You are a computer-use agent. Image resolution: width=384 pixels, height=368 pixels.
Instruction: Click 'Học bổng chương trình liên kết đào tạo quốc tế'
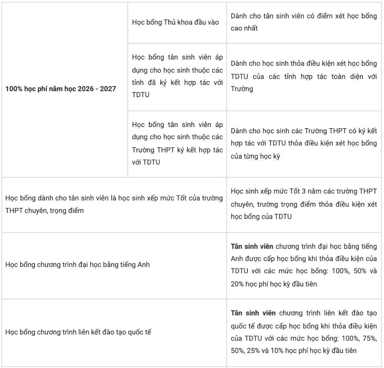(78, 333)
